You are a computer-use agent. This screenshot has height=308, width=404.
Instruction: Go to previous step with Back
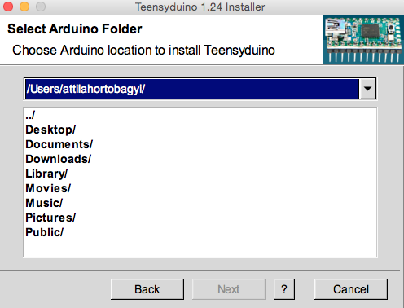[x=147, y=289]
